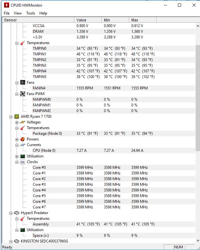
Task: Expand the Ryzen Utilization node
Action: (17, 156)
